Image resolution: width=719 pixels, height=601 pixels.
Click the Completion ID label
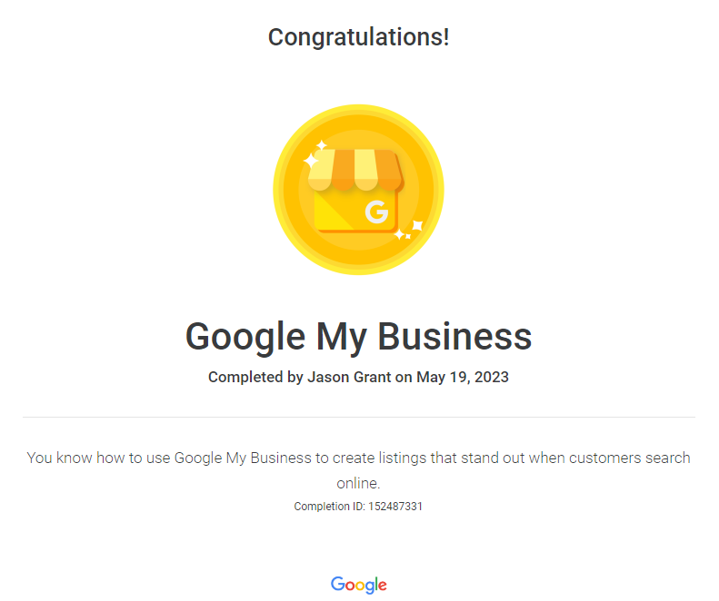329,507
